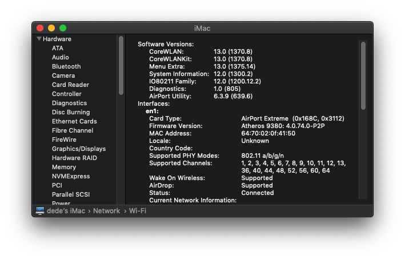Show the Diagnostics hardware section
The height and width of the screenshot is (259, 405).
pyautogui.click(x=70, y=103)
